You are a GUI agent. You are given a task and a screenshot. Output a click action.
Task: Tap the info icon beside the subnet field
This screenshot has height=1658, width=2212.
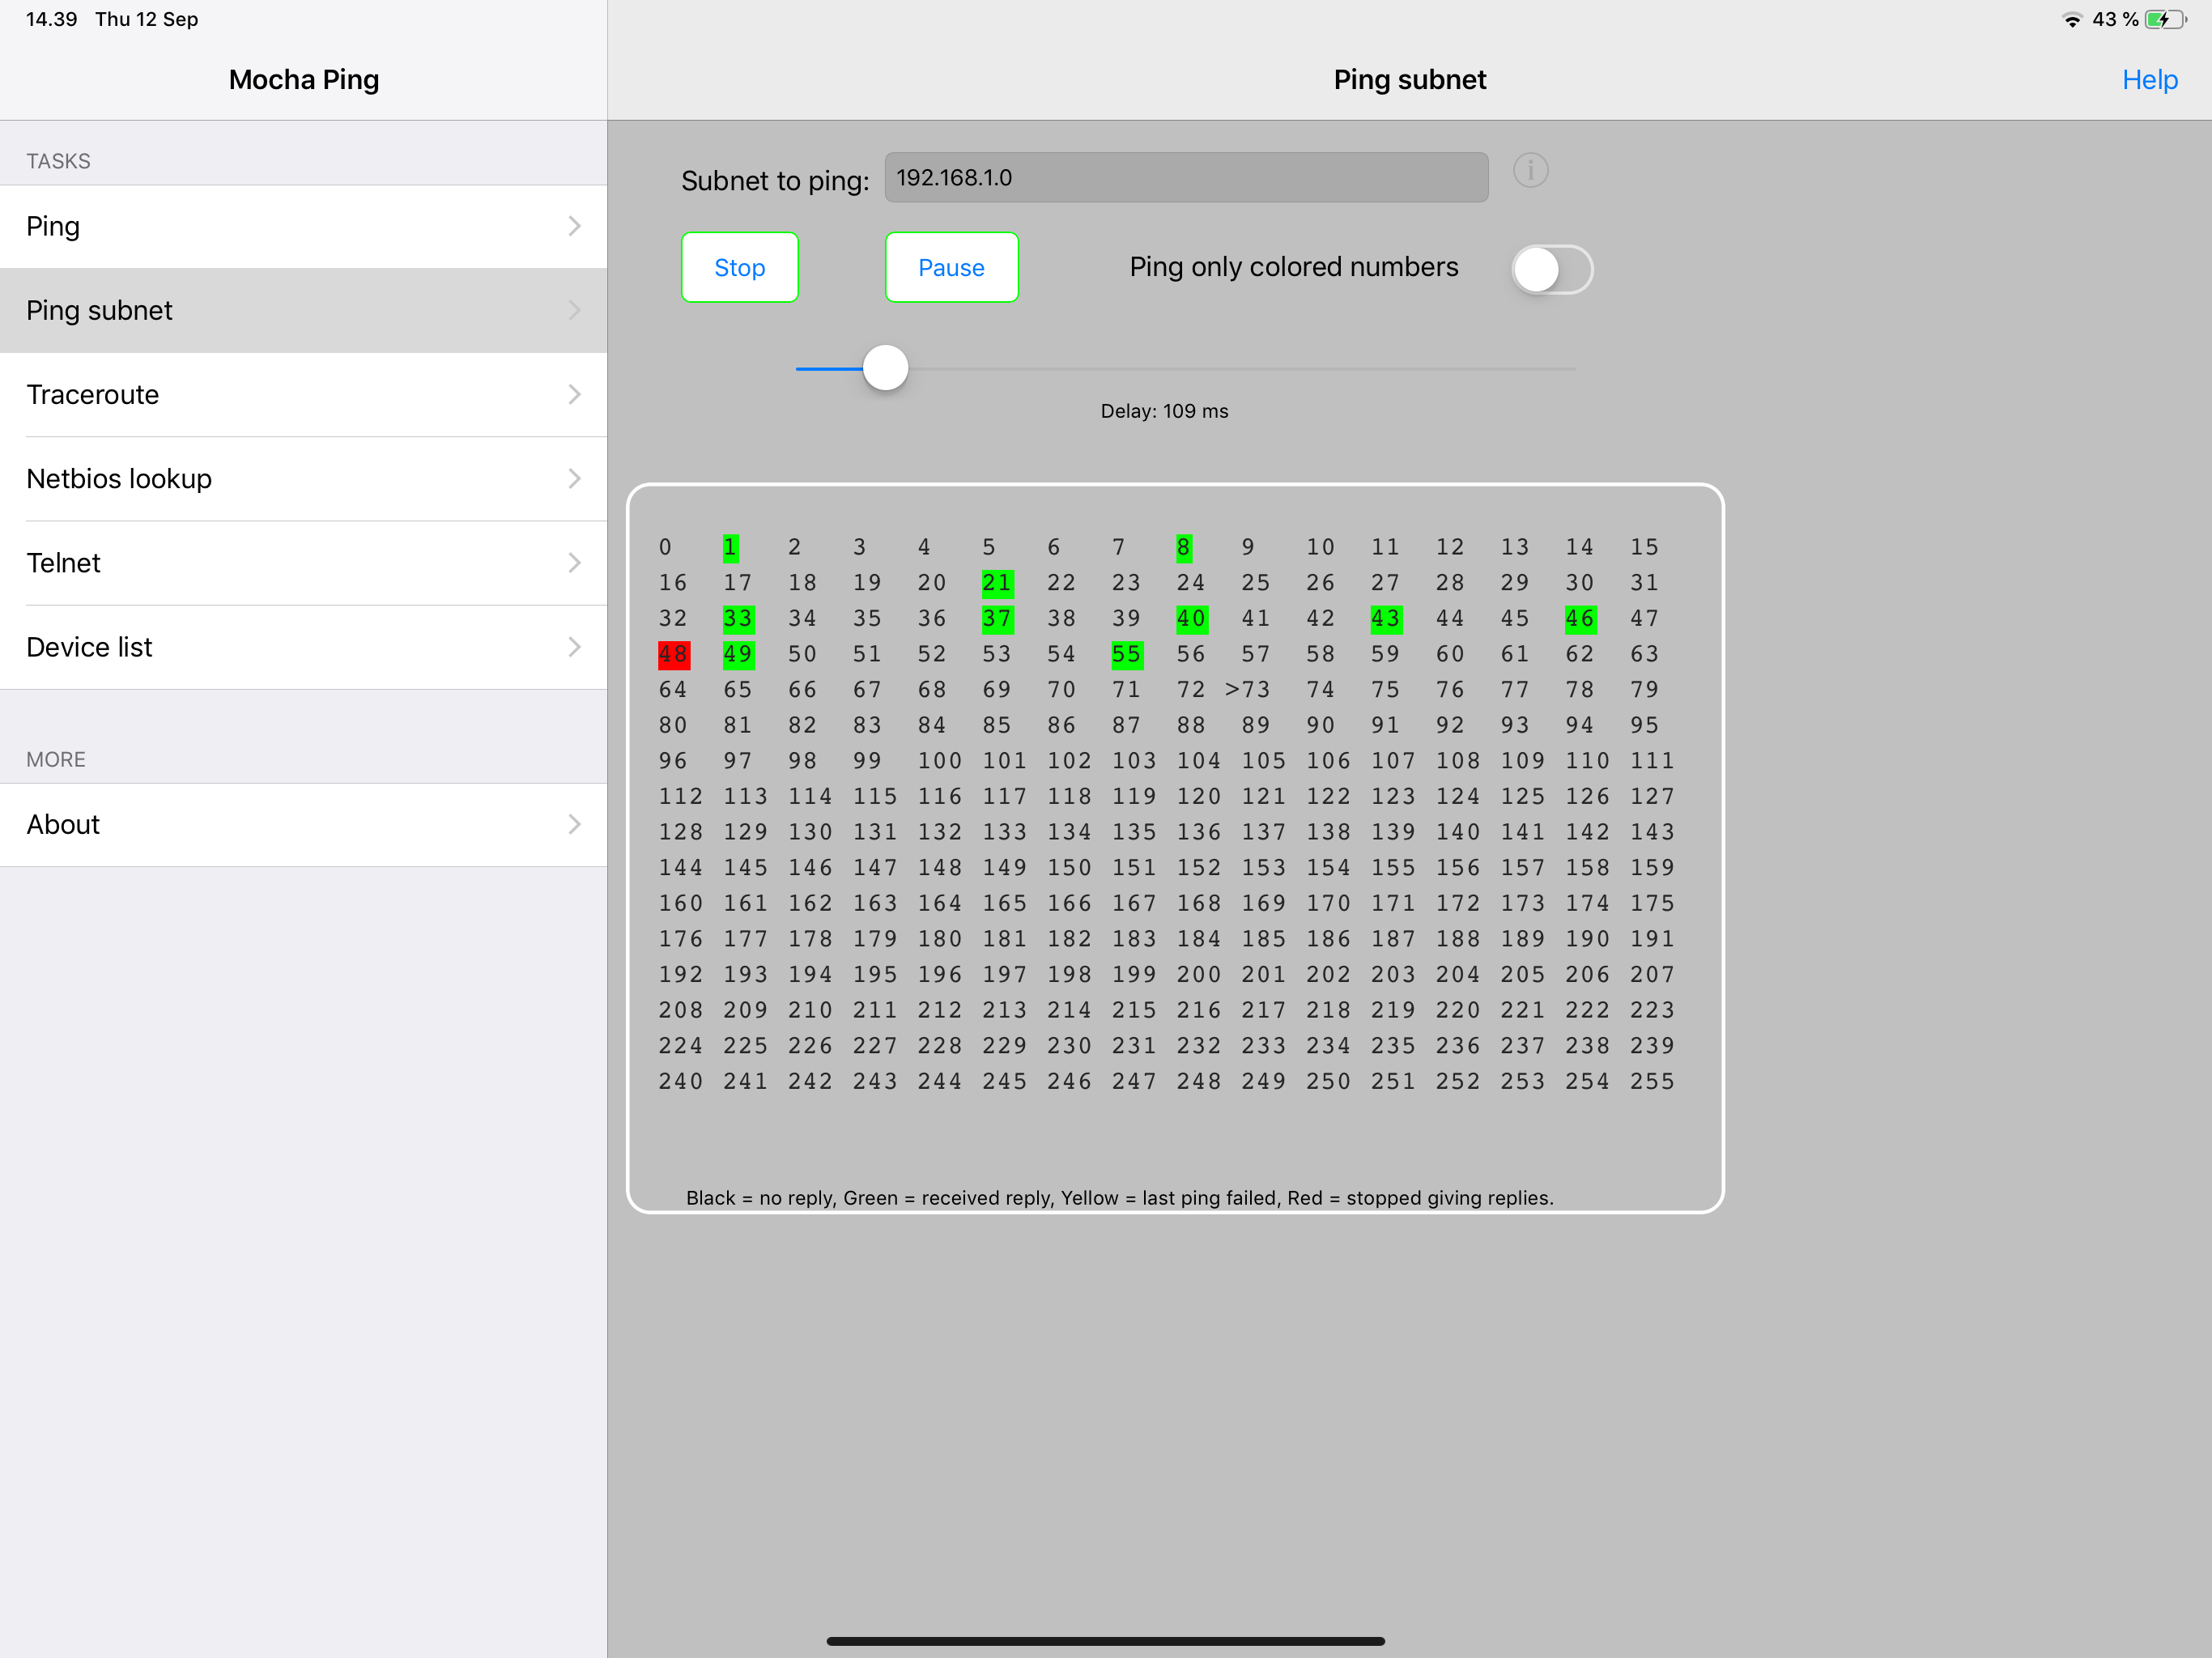click(1532, 171)
